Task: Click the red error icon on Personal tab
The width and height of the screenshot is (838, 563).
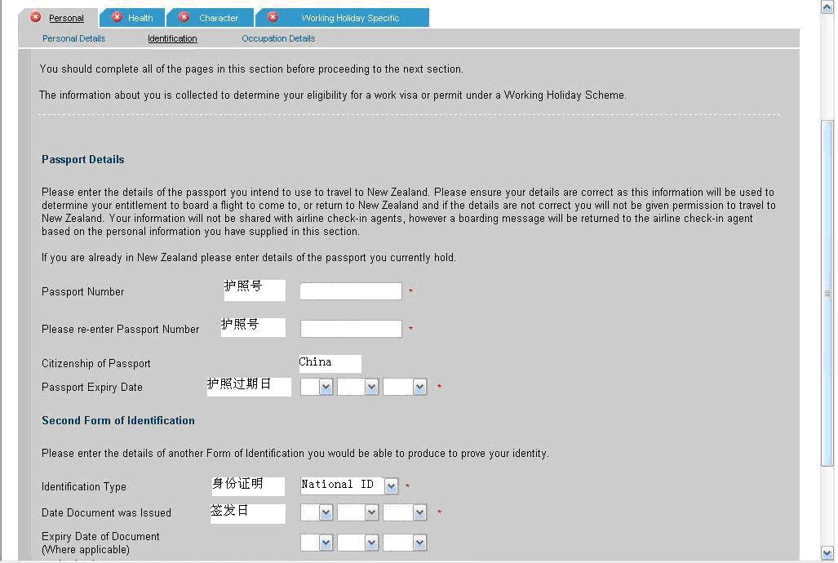Action: coord(36,17)
